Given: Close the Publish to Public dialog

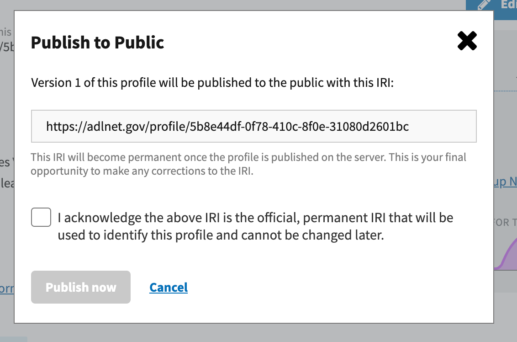Looking at the screenshot, I should pyautogui.click(x=467, y=42).
